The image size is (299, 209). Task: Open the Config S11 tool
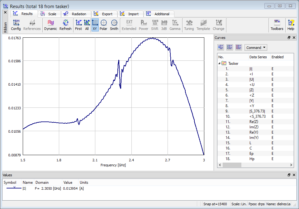coord(16,25)
